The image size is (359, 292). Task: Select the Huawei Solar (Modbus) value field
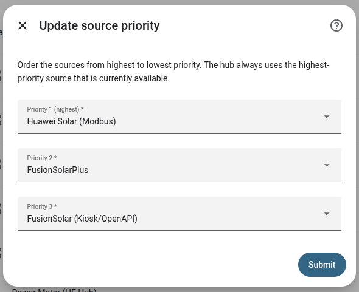tap(179, 117)
